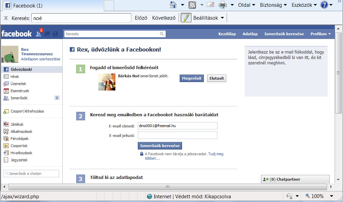Open the notifications globe icon

[55, 34]
